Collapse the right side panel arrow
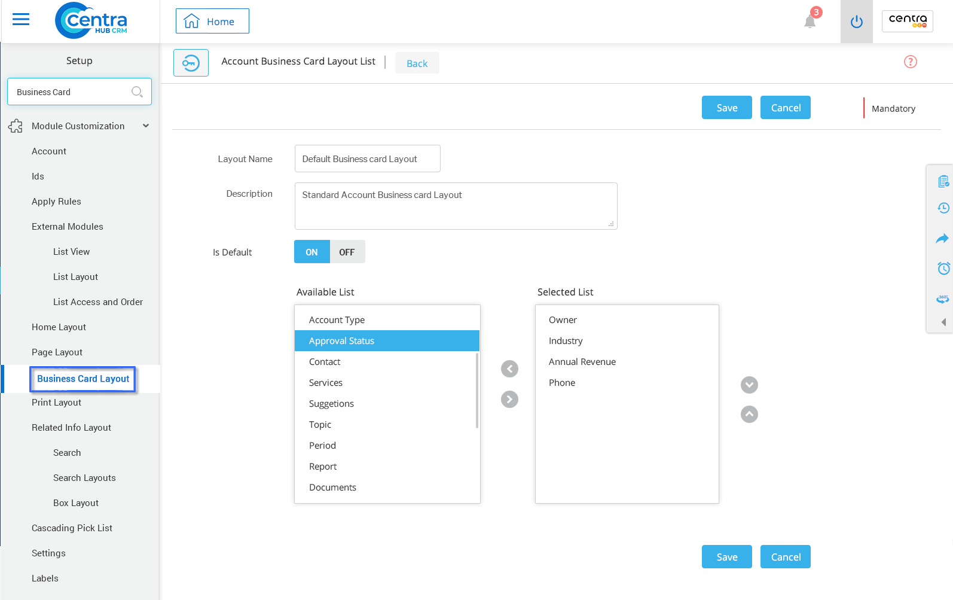This screenshot has height=600, width=953. click(943, 322)
